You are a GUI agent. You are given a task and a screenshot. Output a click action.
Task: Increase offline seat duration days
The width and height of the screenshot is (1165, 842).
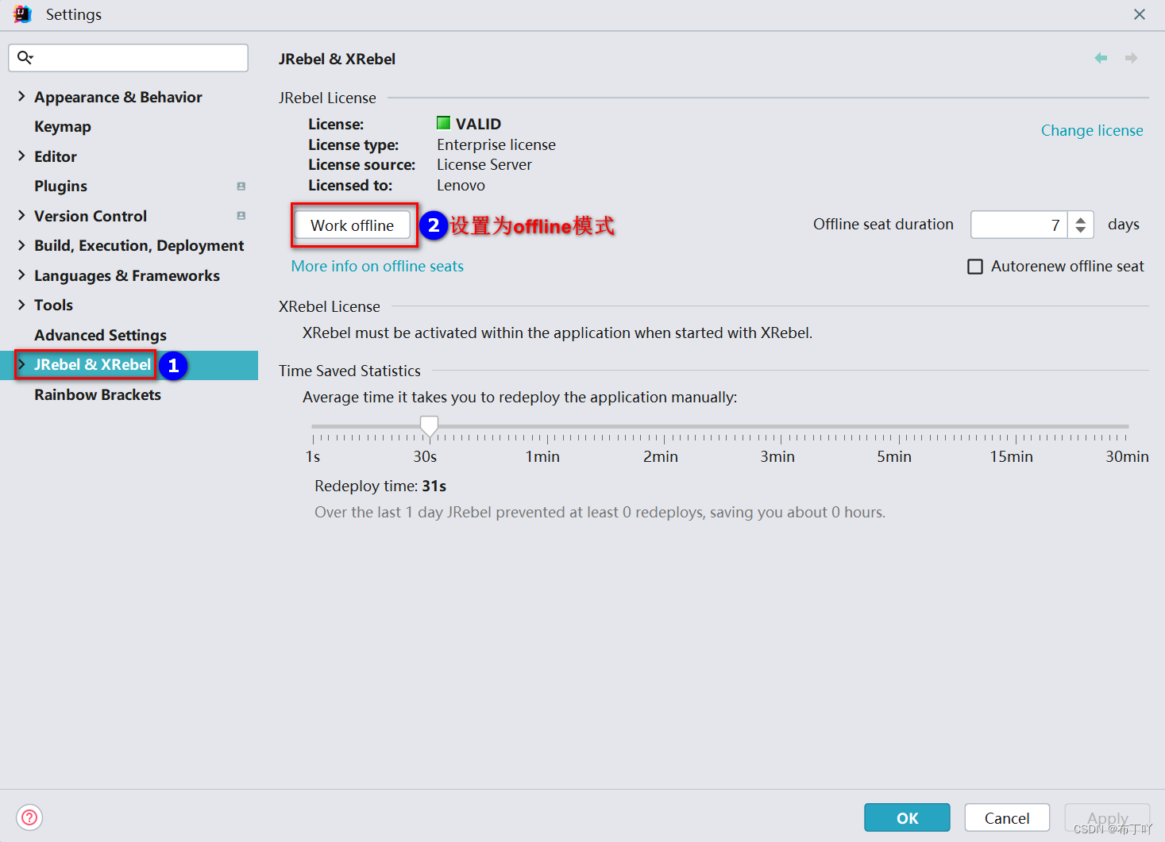(x=1081, y=219)
